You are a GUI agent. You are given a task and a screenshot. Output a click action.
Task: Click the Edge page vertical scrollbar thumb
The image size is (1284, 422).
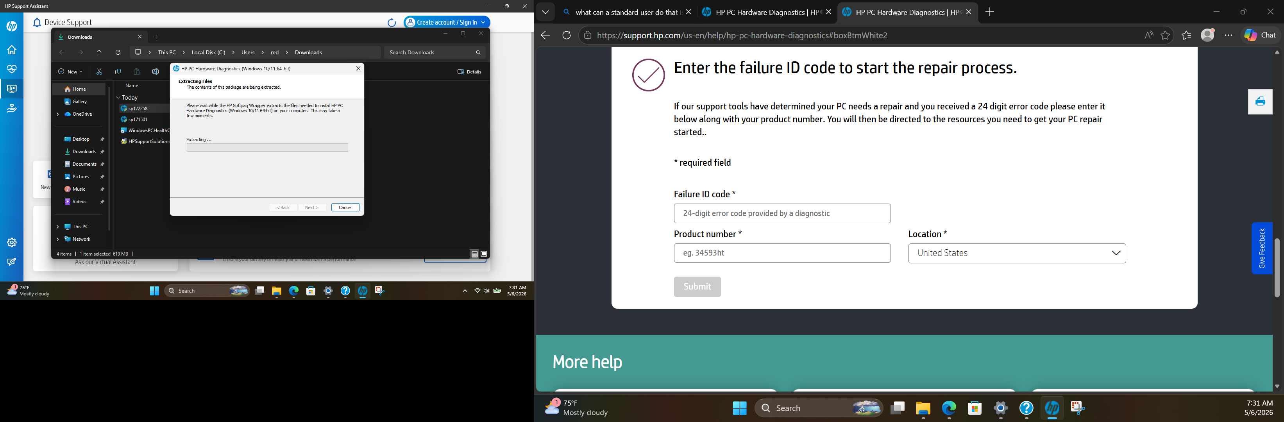point(1277,268)
